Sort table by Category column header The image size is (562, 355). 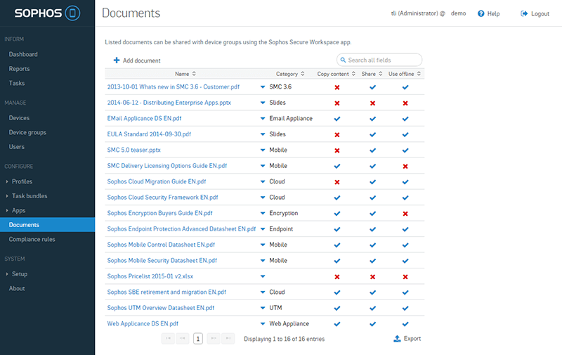click(287, 74)
